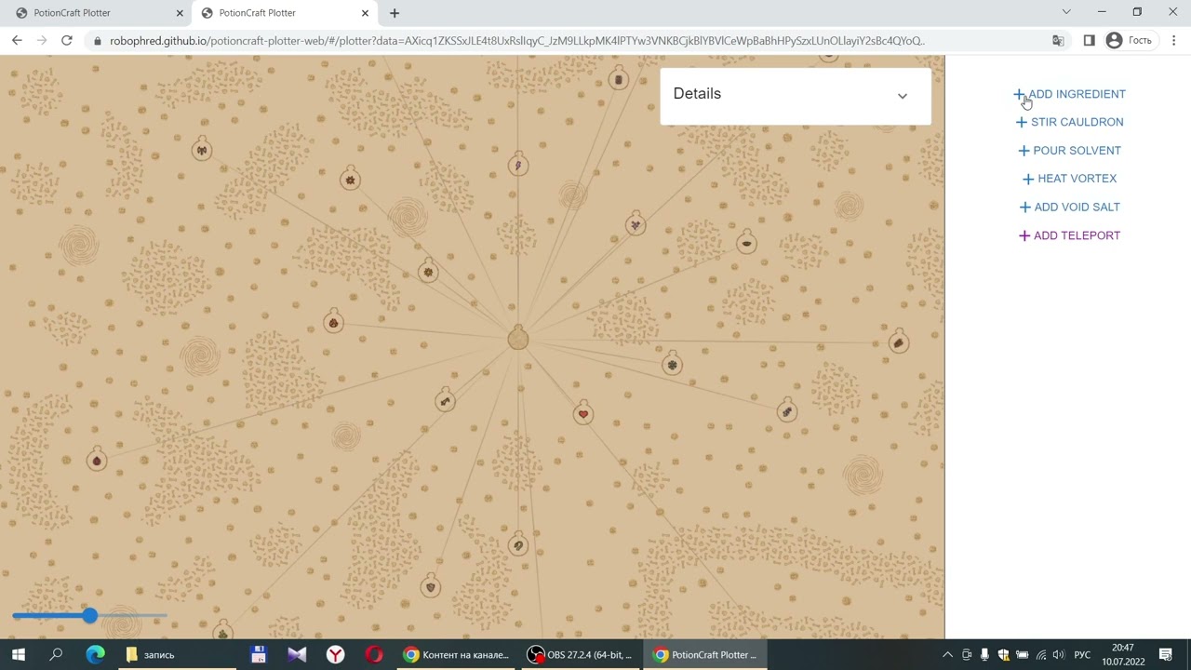Select the lightning potion icon on map

[518, 166]
